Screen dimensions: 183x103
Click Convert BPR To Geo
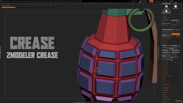pyautogui.click(x=171, y=32)
